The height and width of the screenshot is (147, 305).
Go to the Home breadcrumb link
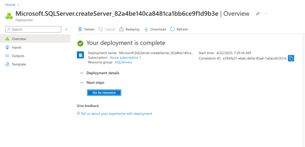(x=10, y=5)
